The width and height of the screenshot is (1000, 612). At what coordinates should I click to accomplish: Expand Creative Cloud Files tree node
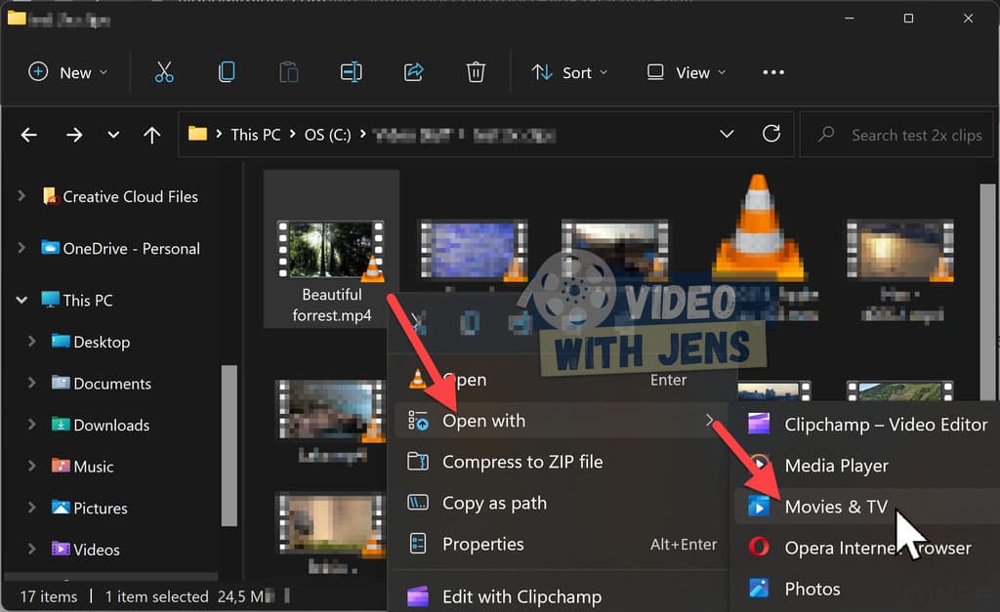pos(21,196)
